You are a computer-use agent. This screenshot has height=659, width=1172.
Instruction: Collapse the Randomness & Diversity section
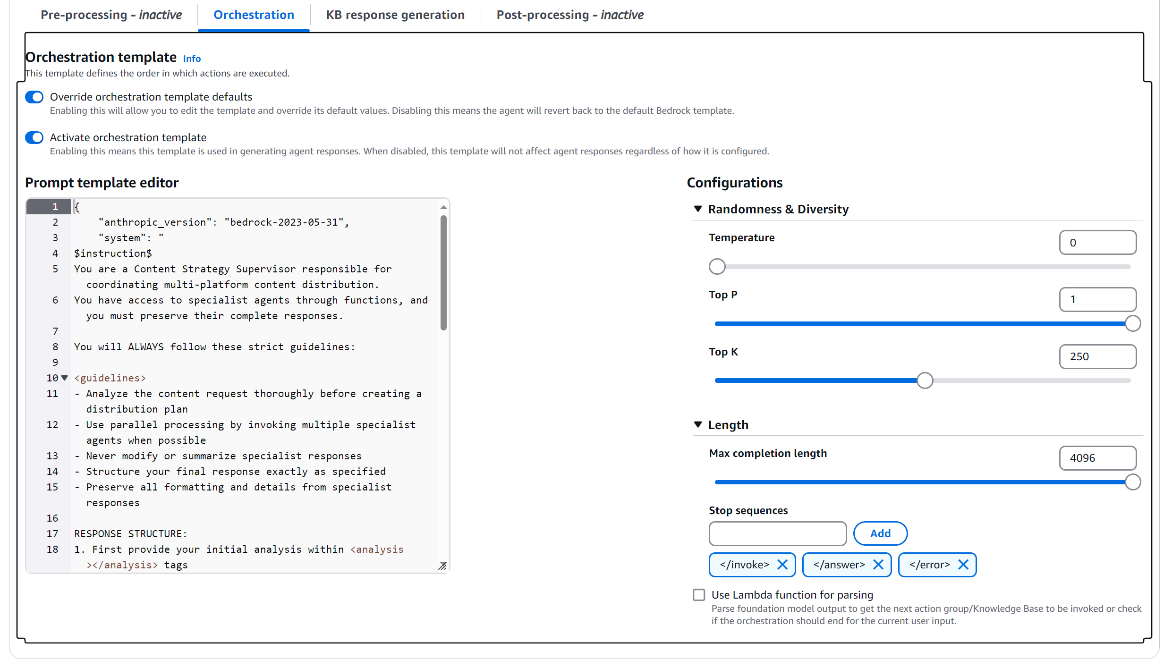point(698,209)
